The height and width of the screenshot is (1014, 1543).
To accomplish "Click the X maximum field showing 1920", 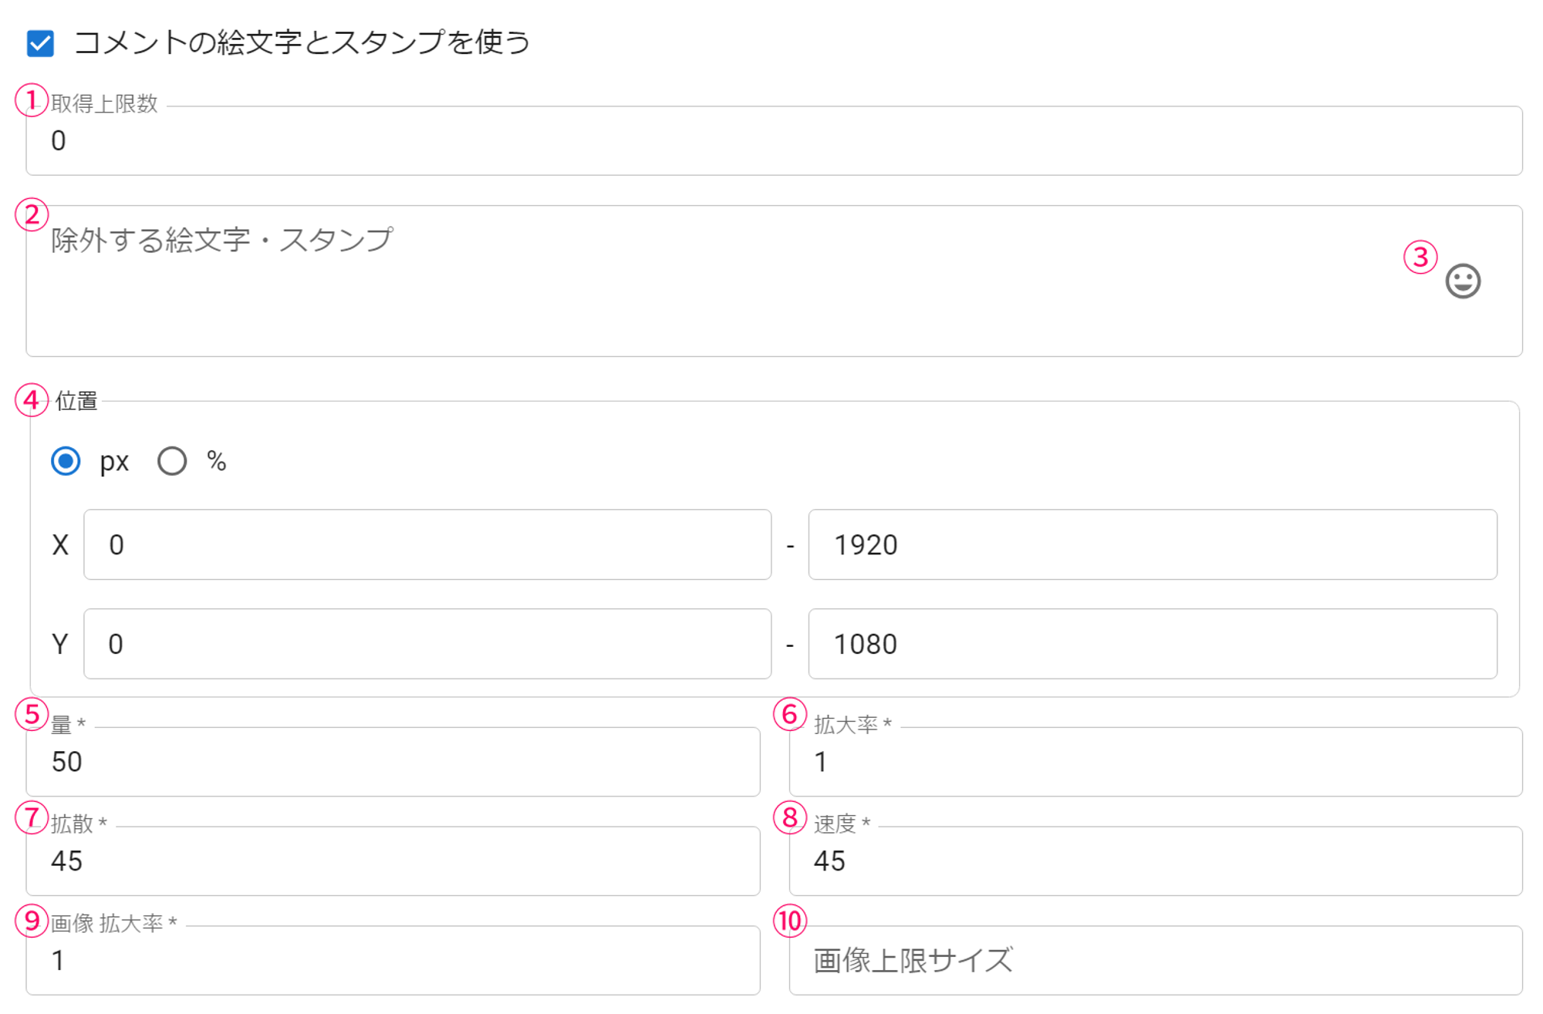I will [1152, 544].
